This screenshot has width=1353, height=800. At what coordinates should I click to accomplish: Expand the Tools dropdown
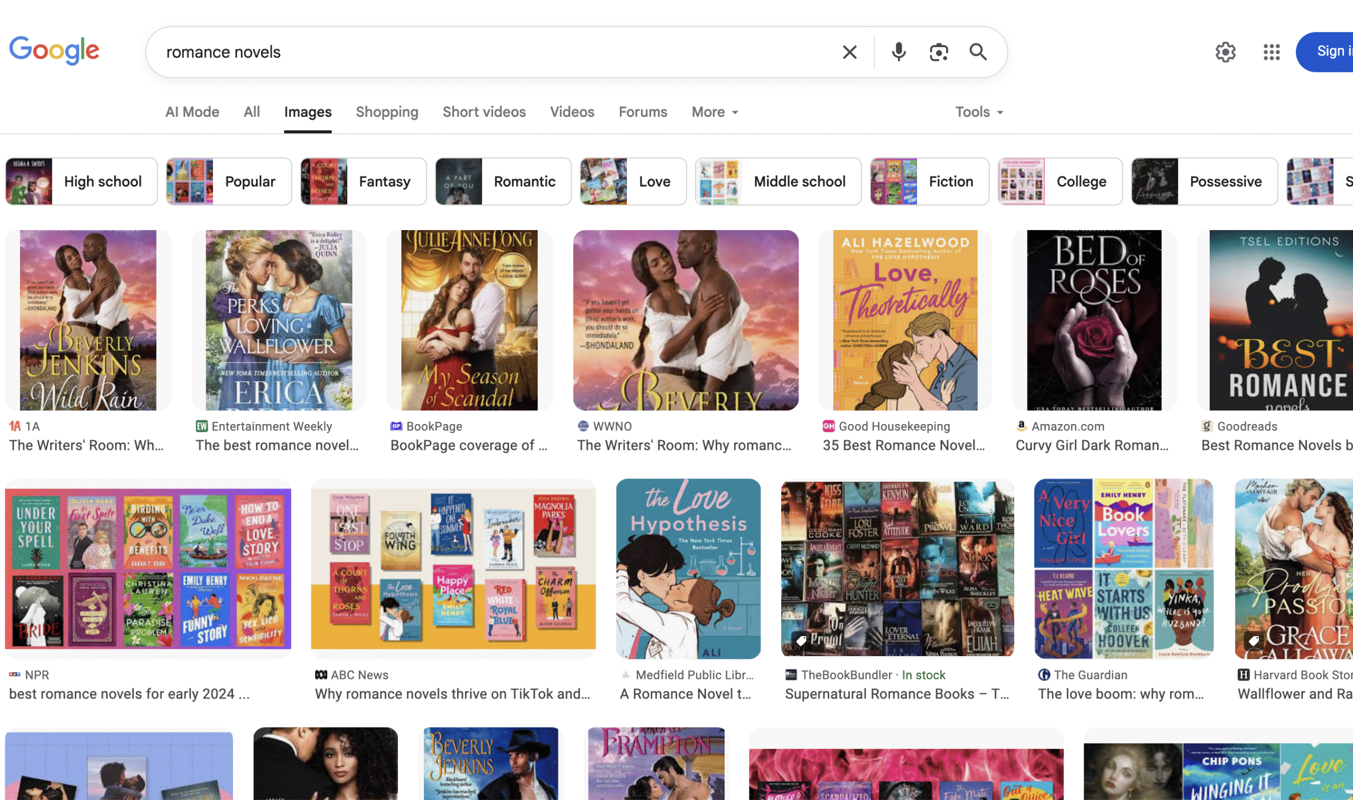click(979, 112)
